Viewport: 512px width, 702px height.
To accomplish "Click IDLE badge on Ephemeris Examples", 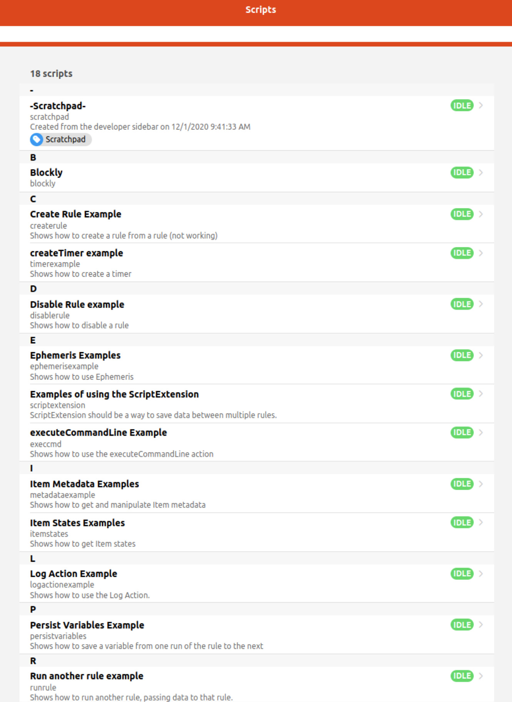I will (x=462, y=355).
